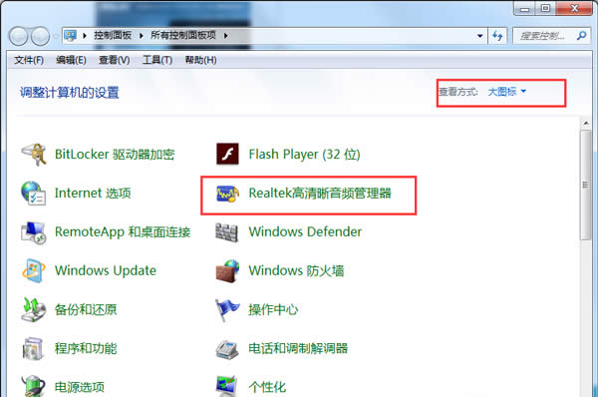
Task: Click the search magnifier icon
Action: point(581,36)
